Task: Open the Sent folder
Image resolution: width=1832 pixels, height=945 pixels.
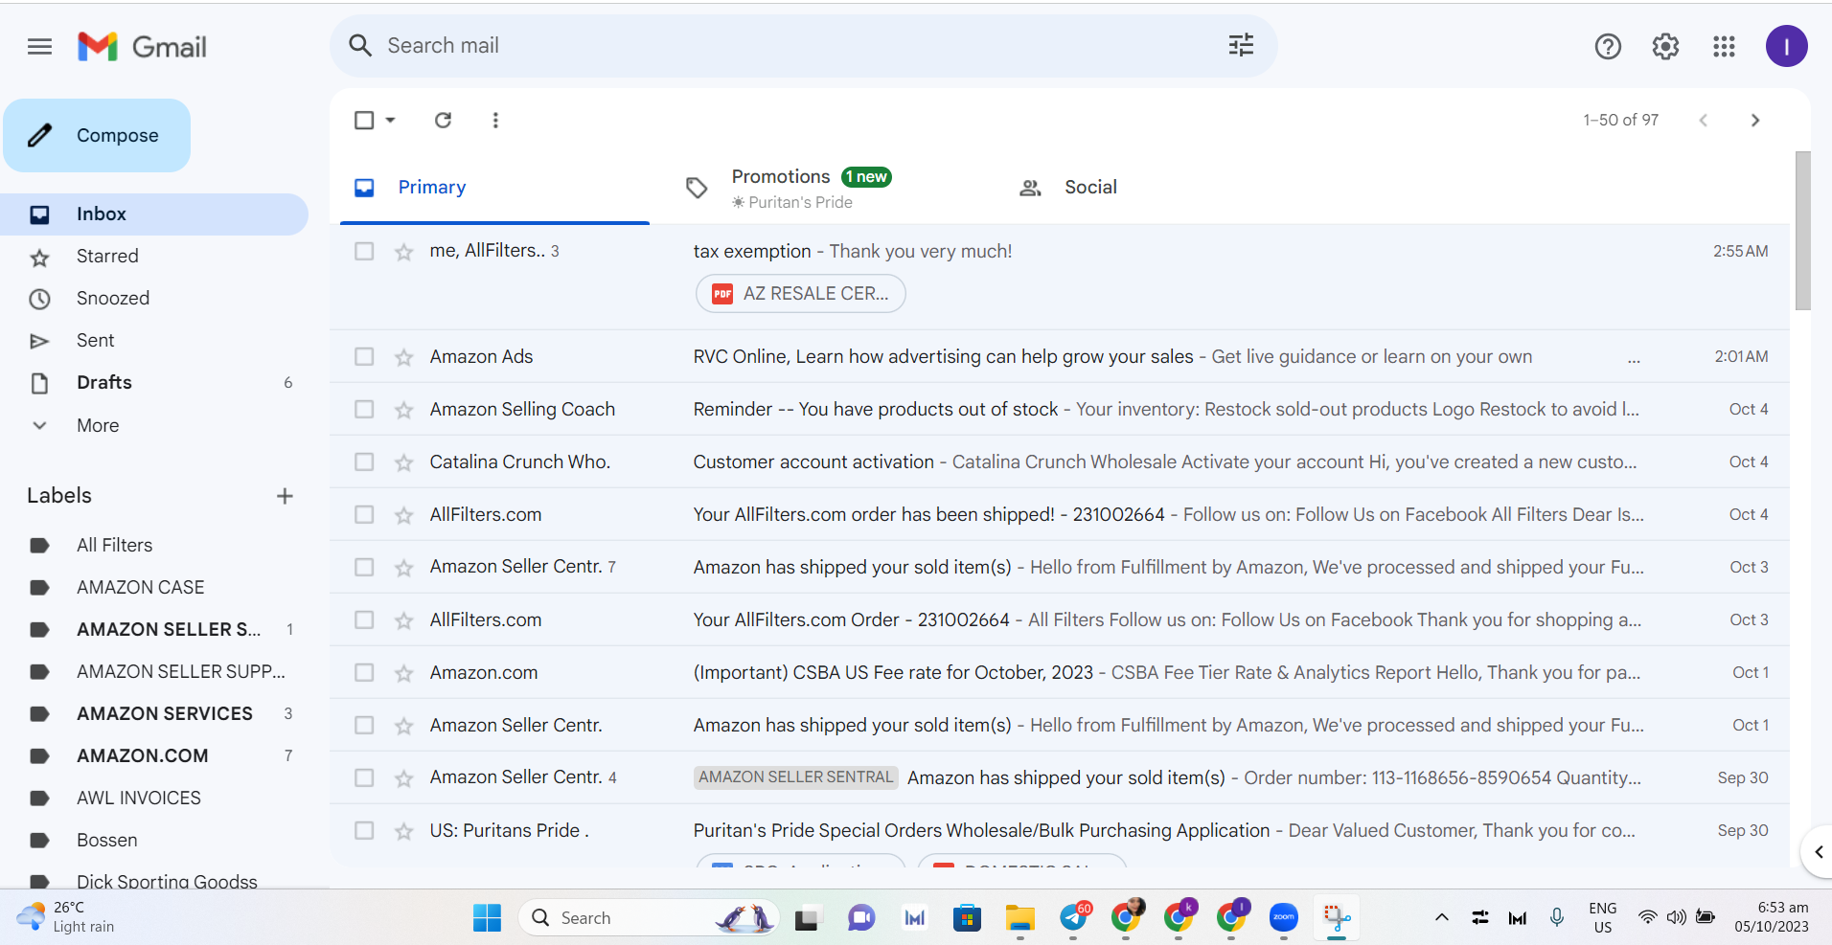Action: pyautogui.click(x=154, y=341)
